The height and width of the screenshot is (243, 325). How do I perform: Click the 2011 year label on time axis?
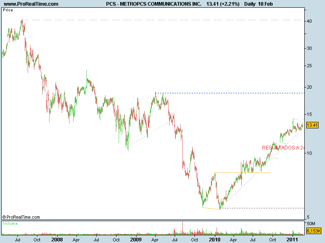coord(292,239)
